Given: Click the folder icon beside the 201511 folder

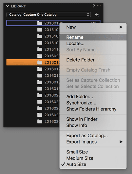Looking at the screenshot, I should pyautogui.click(x=40, y=49).
